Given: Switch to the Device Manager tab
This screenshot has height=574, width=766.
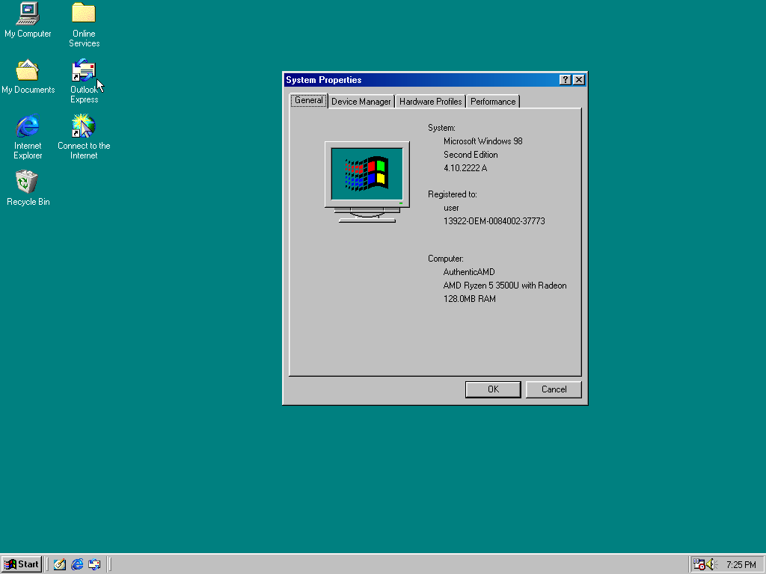Looking at the screenshot, I should 361,102.
